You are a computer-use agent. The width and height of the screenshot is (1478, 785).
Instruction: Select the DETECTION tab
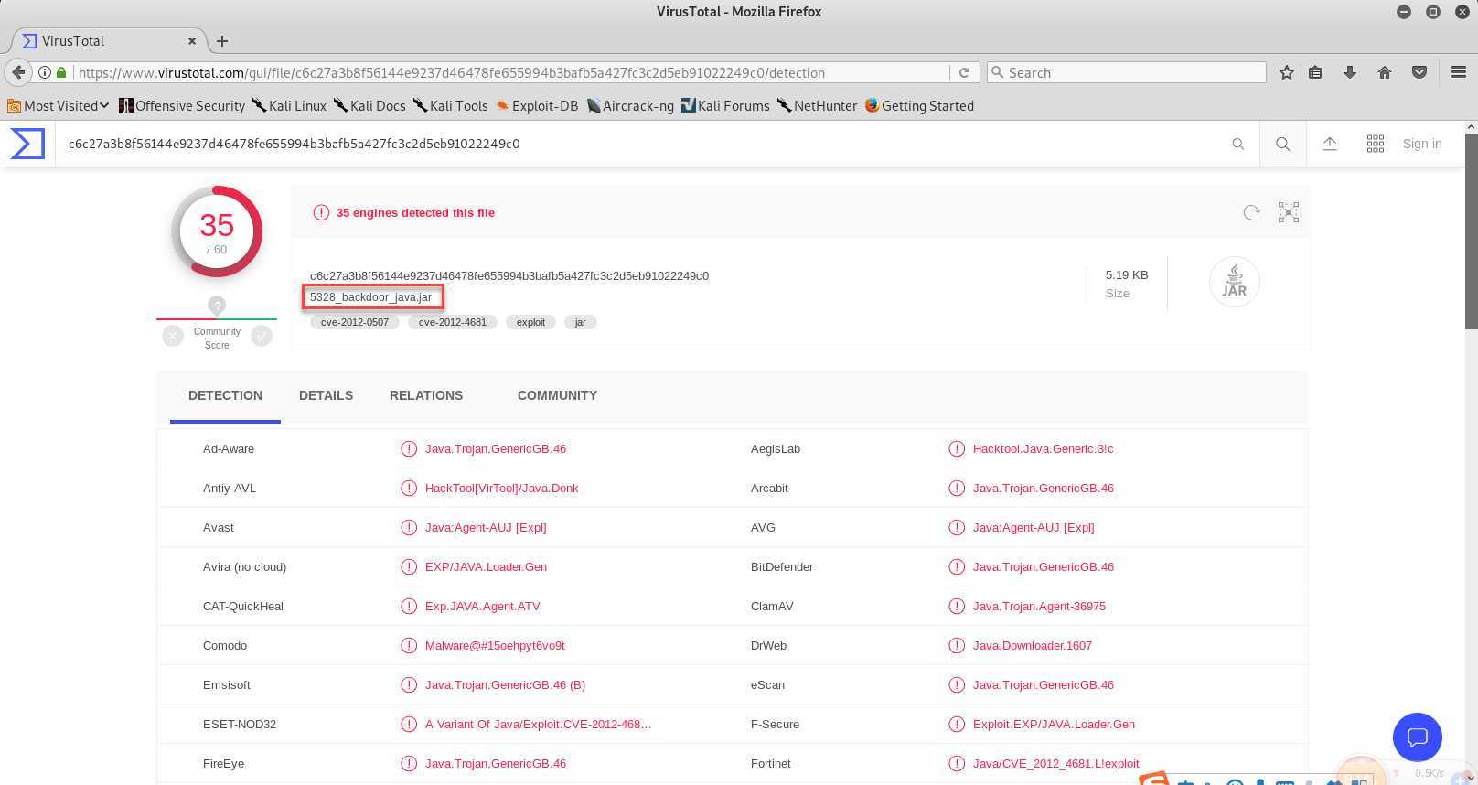(225, 395)
